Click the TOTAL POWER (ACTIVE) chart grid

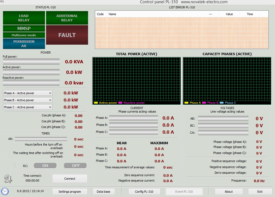click(137, 79)
